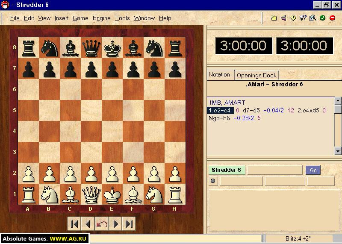Click the ,AMart – Shredder 6 header
The image size is (342, 244).
coord(274,84)
